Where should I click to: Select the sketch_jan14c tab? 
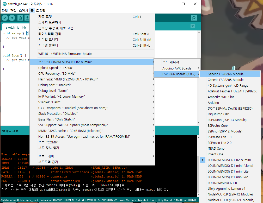(x=16, y=28)
